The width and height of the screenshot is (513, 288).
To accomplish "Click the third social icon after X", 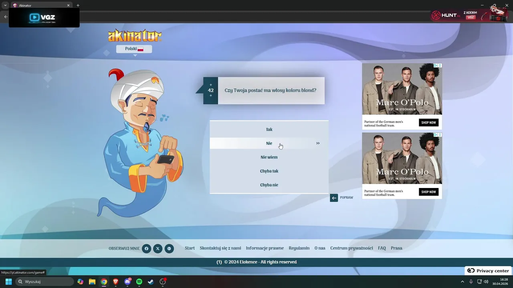I will tap(169, 248).
